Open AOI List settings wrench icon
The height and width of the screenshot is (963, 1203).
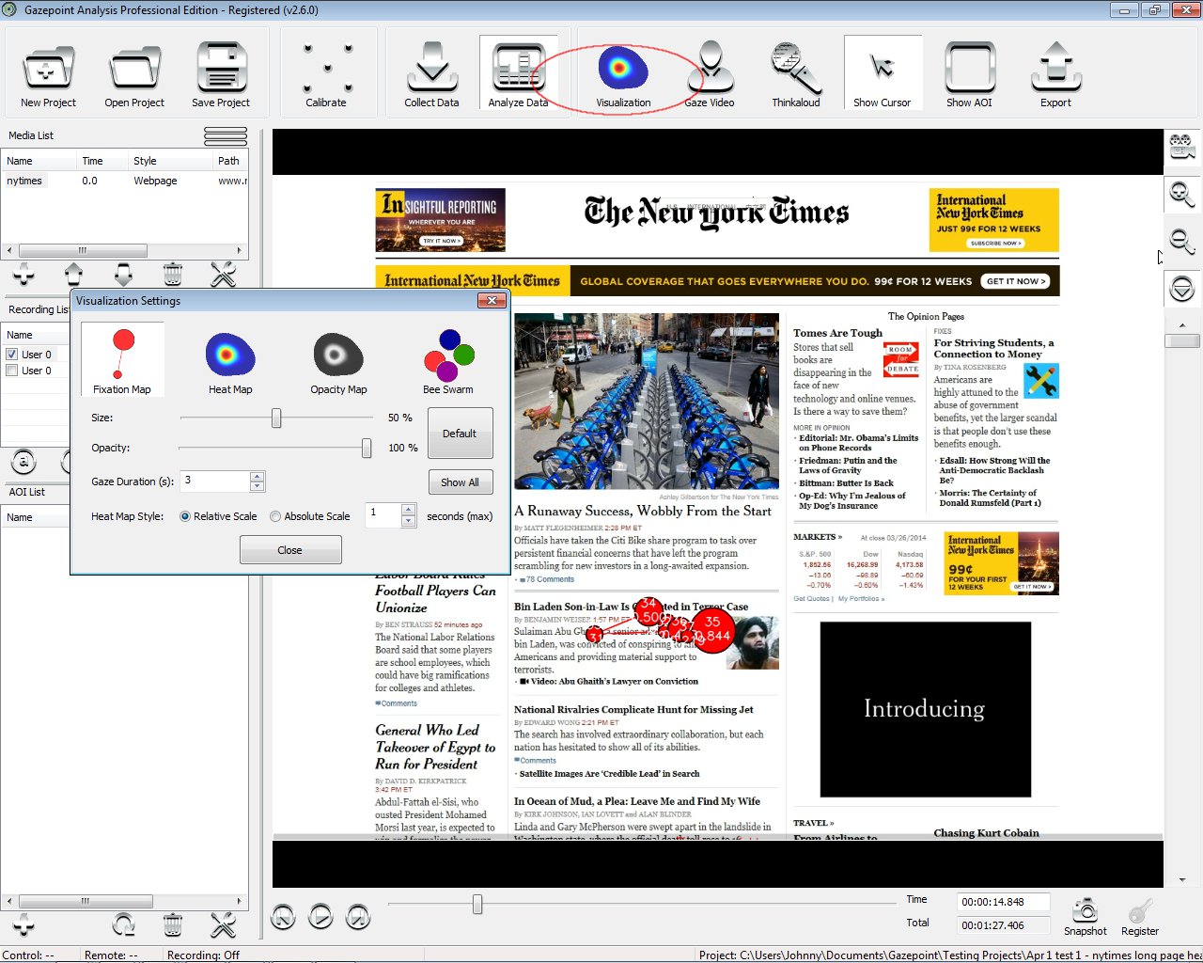tap(223, 925)
